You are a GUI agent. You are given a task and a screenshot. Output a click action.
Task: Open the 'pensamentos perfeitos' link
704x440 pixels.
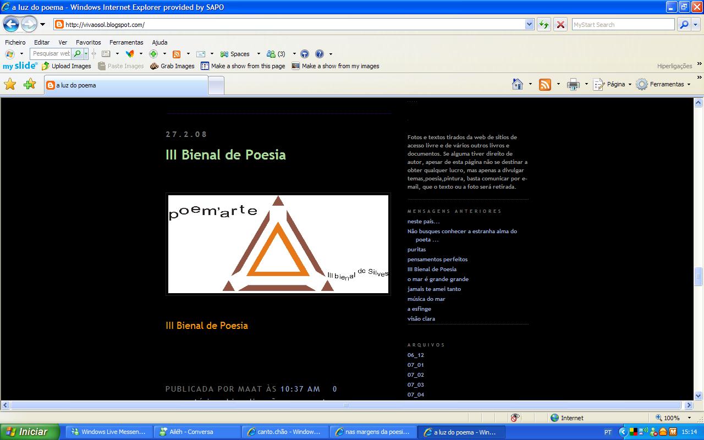coord(437,260)
